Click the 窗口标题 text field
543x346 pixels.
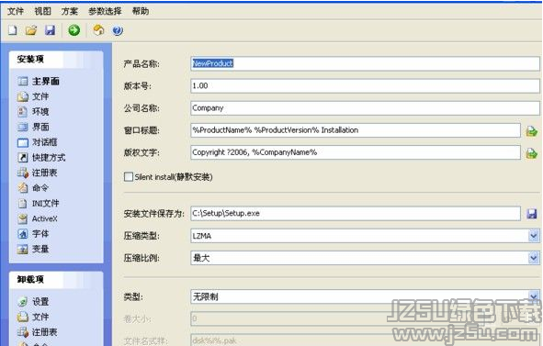tap(356, 130)
